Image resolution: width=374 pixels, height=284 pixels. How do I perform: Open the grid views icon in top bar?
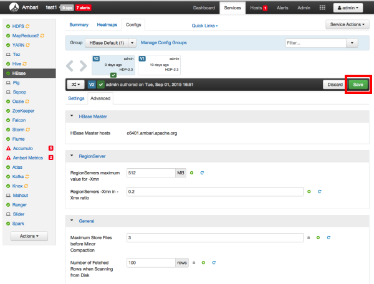coord(322,7)
